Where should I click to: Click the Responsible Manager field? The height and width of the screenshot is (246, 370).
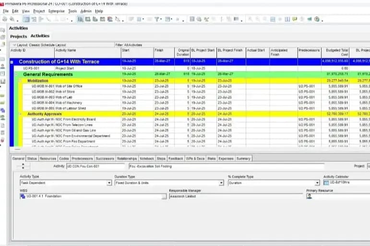point(236,197)
